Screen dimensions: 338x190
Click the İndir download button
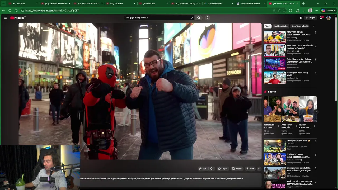click(250, 169)
